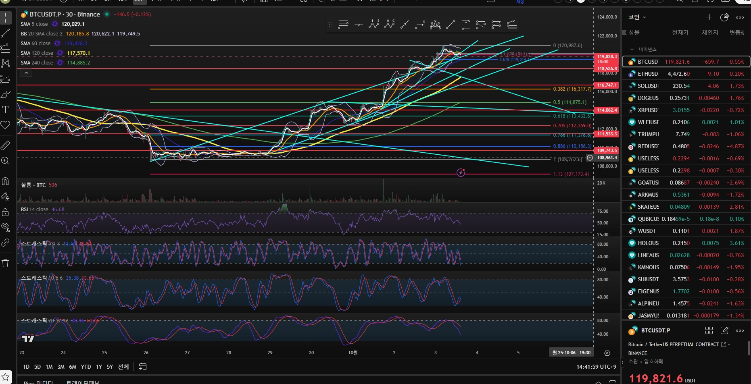The height and width of the screenshot is (384, 751).
Task: Grab the floating drawing toolbar handle
Action: [331, 25]
